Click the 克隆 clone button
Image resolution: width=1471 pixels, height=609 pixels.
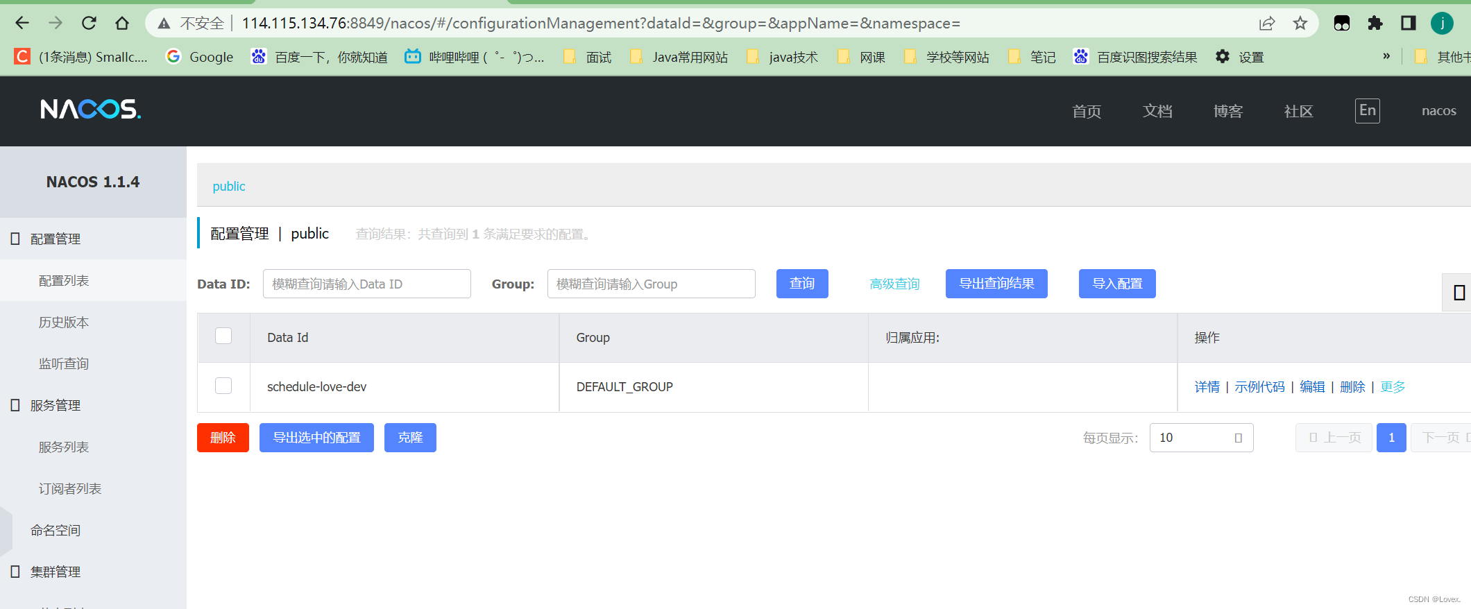tap(410, 438)
